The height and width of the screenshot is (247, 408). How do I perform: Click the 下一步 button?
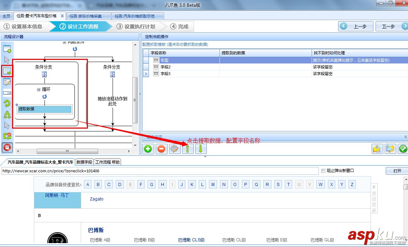click(x=392, y=26)
